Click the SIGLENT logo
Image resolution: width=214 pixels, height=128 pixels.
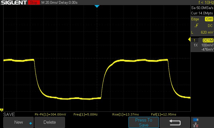14,2
